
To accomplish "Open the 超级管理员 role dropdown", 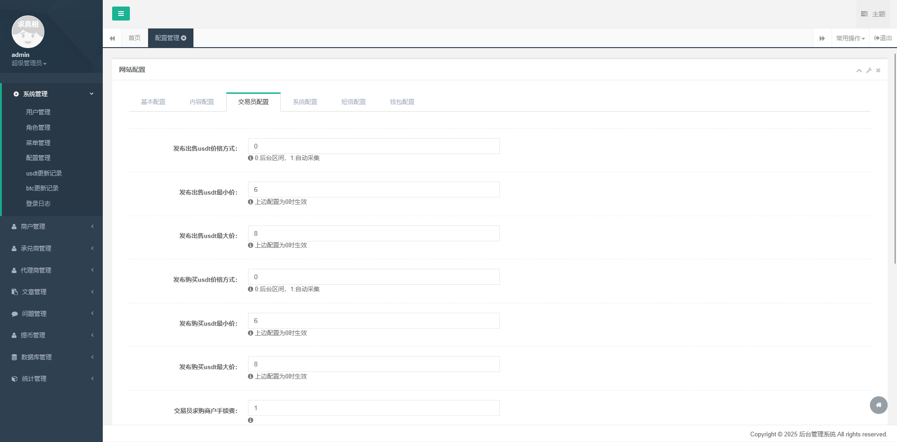I will click(x=29, y=63).
